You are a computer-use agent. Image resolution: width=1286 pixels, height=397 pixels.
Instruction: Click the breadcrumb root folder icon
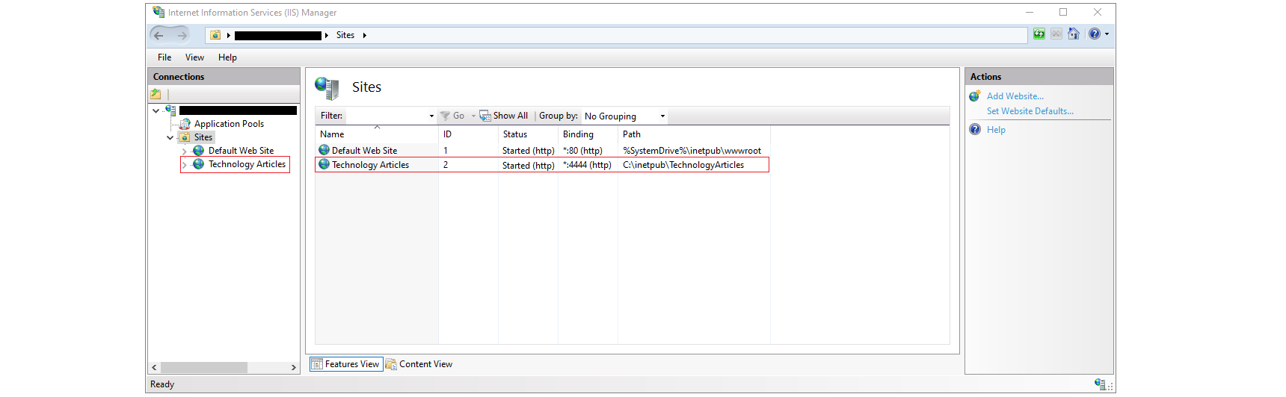click(x=215, y=35)
